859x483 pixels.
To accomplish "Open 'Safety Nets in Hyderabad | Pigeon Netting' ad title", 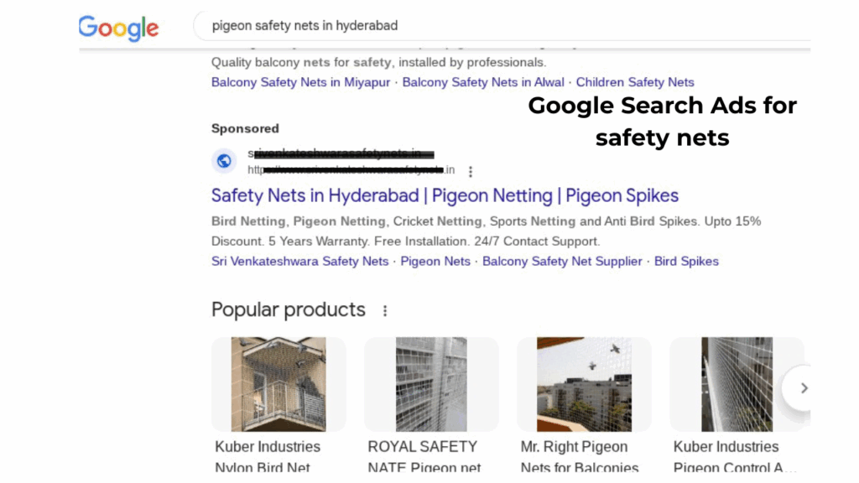I will 445,196.
